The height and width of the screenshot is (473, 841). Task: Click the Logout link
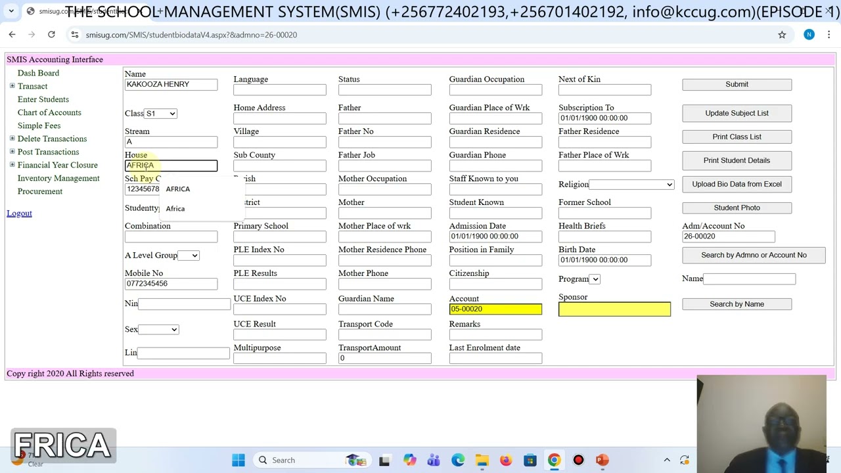[19, 213]
